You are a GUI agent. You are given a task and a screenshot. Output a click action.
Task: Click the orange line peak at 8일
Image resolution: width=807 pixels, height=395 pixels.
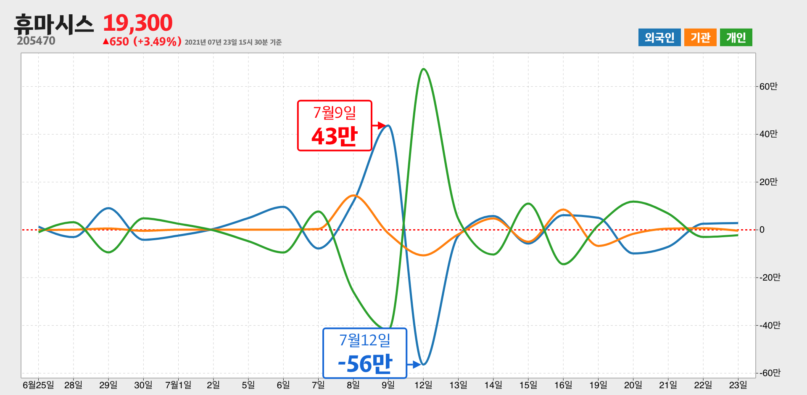coord(353,195)
